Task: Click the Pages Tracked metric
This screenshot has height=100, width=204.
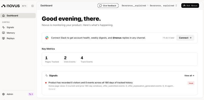Action: [x=52, y=60]
